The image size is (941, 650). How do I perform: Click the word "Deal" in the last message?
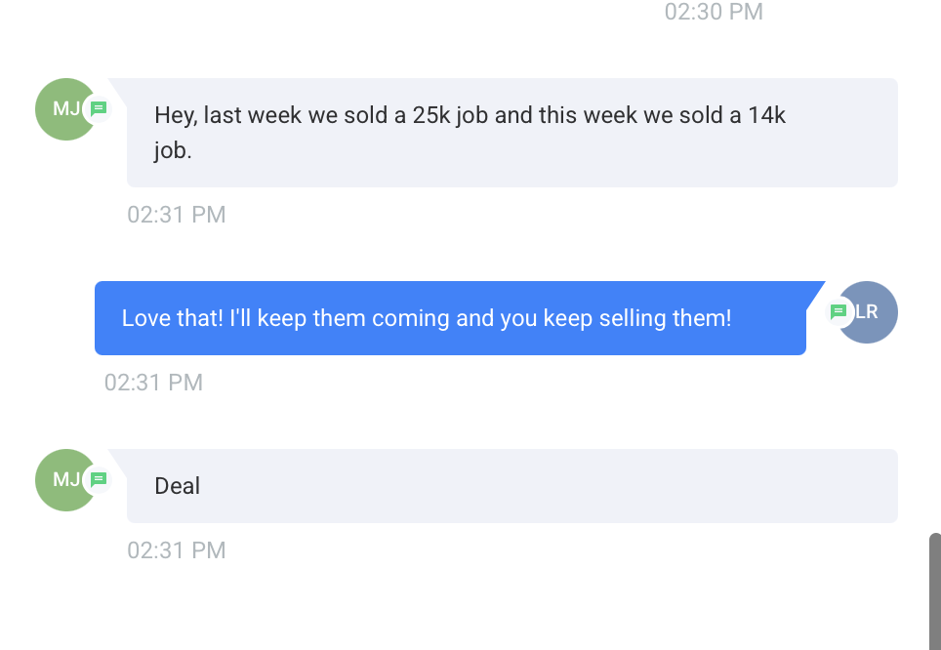(178, 486)
